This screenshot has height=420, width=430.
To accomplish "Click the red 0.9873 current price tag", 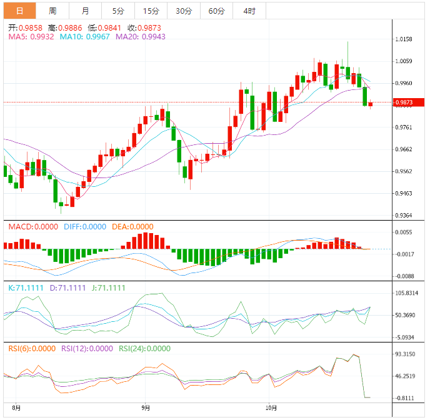I will tap(407, 102).
